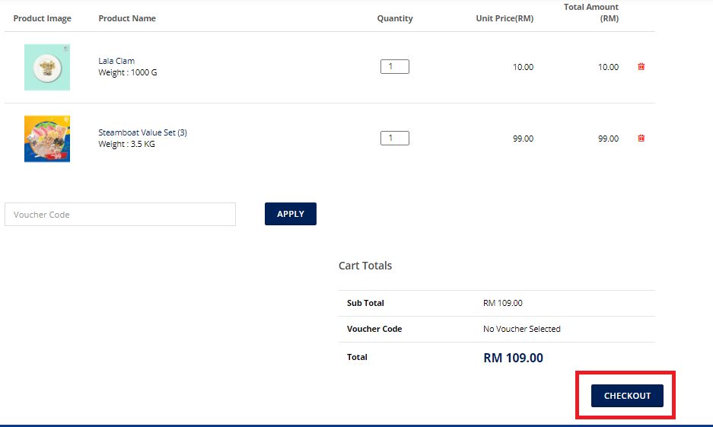Proceed with the CHECKOUT button
The width and height of the screenshot is (713, 427).
[x=627, y=396]
